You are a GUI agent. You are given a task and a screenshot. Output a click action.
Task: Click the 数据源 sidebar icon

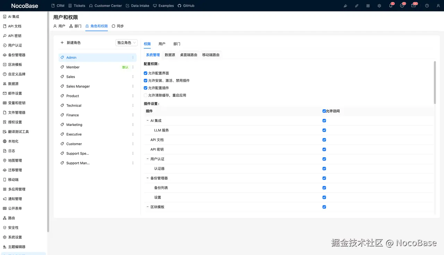pos(5,84)
